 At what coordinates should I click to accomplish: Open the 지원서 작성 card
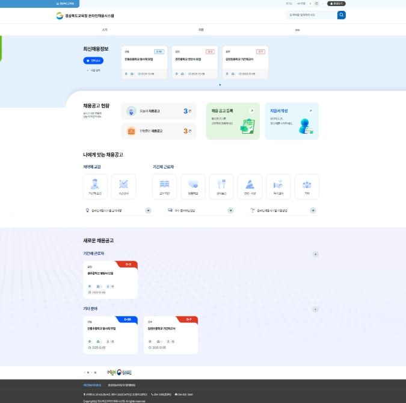tap(292, 120)
